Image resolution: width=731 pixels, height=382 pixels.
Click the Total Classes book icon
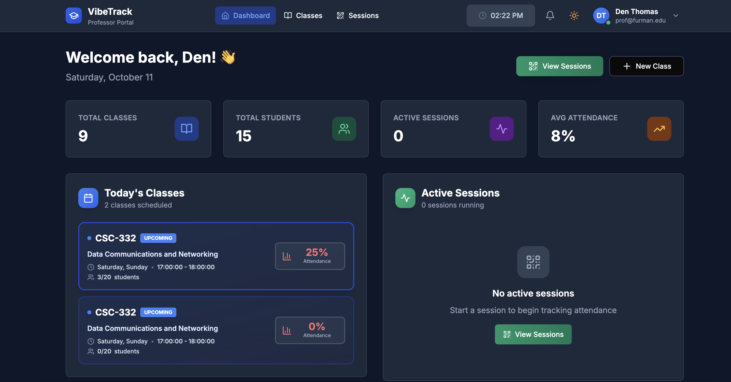click(186, 129)
